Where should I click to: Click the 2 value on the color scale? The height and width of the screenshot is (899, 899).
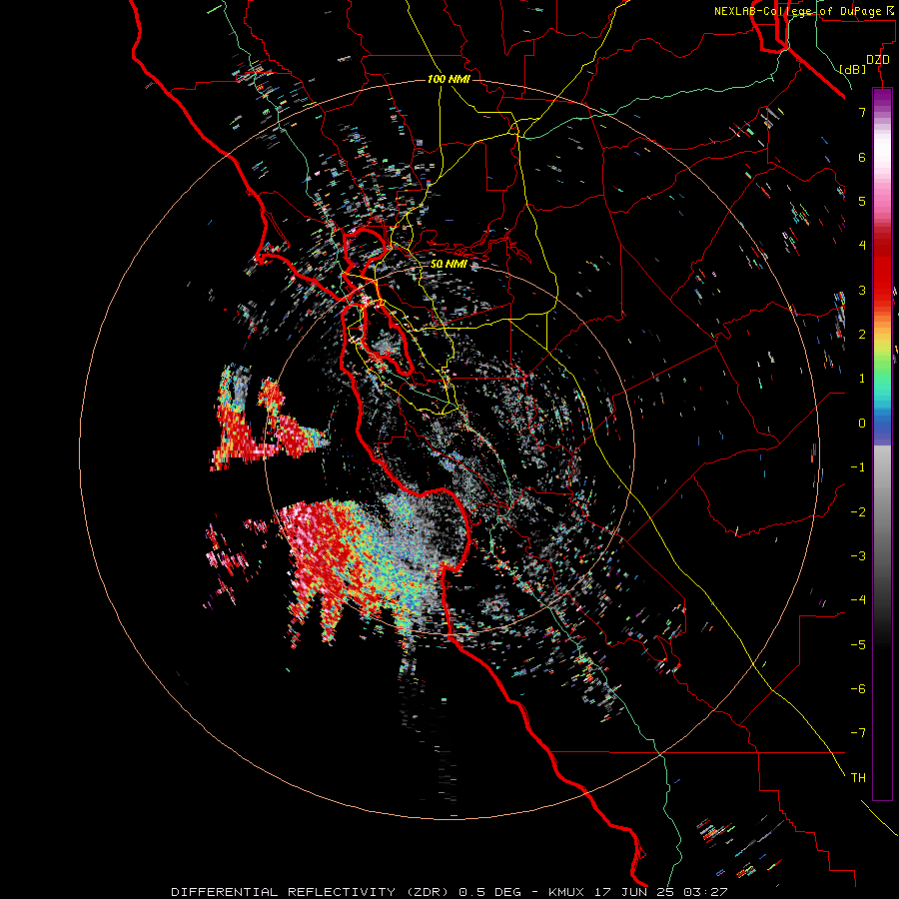(x=862, y=335)
